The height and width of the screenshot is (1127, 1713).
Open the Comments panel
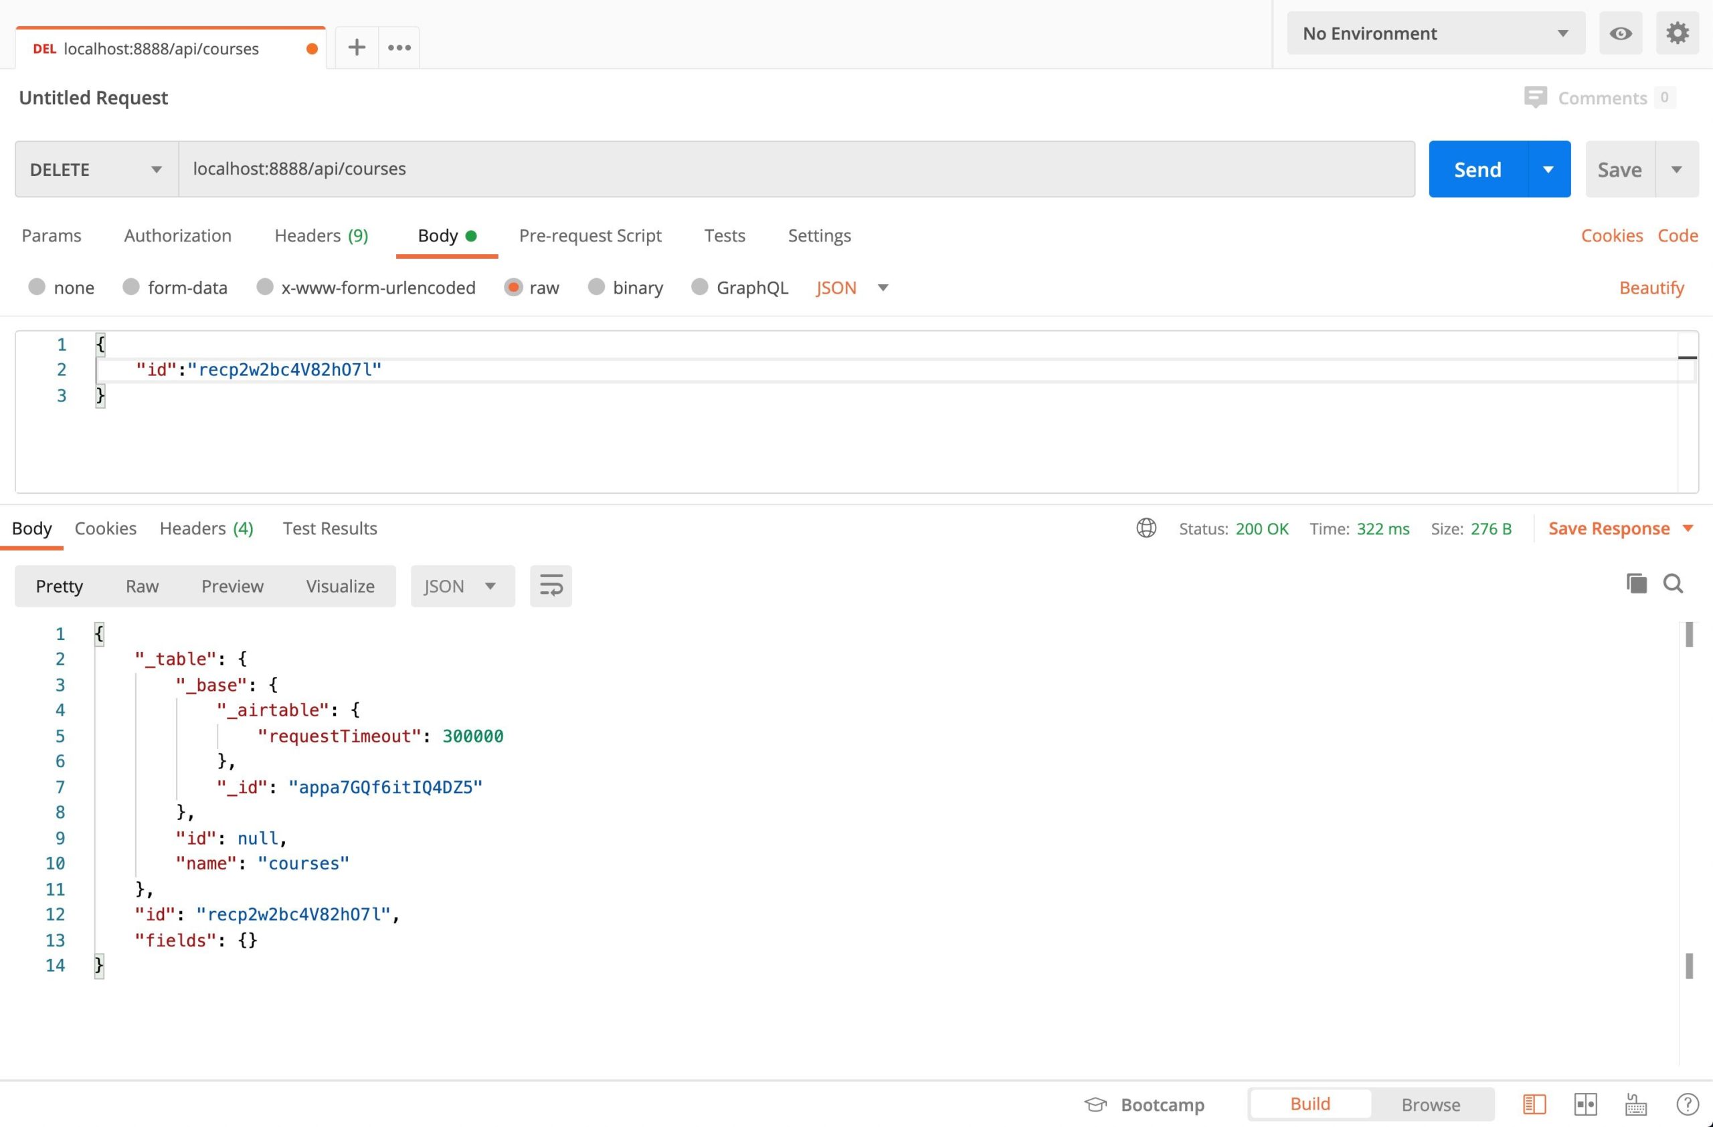point(1599,98)
